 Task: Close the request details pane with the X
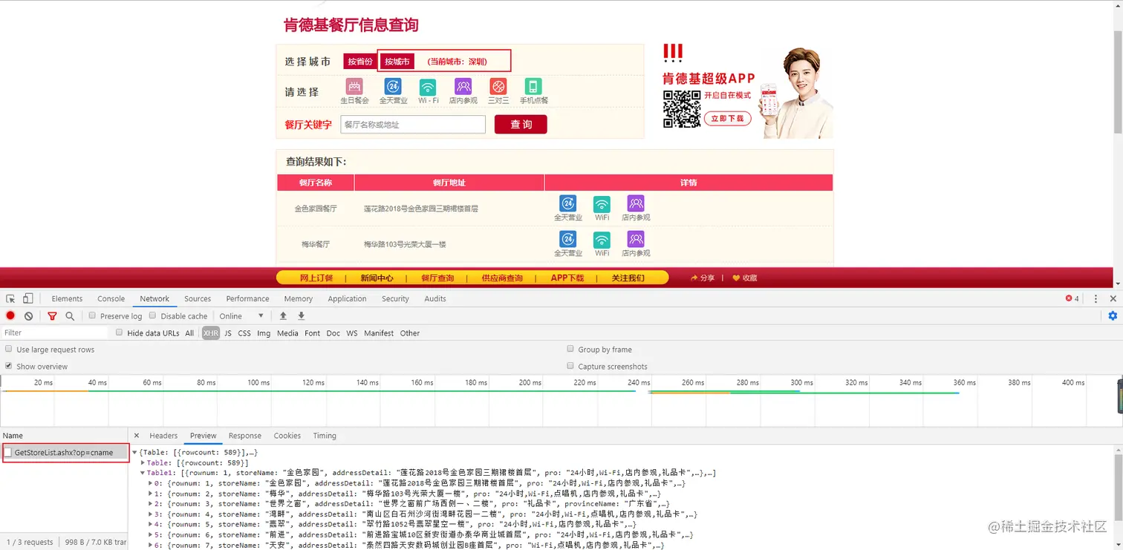pyautogui.click(x=137, y=436)
